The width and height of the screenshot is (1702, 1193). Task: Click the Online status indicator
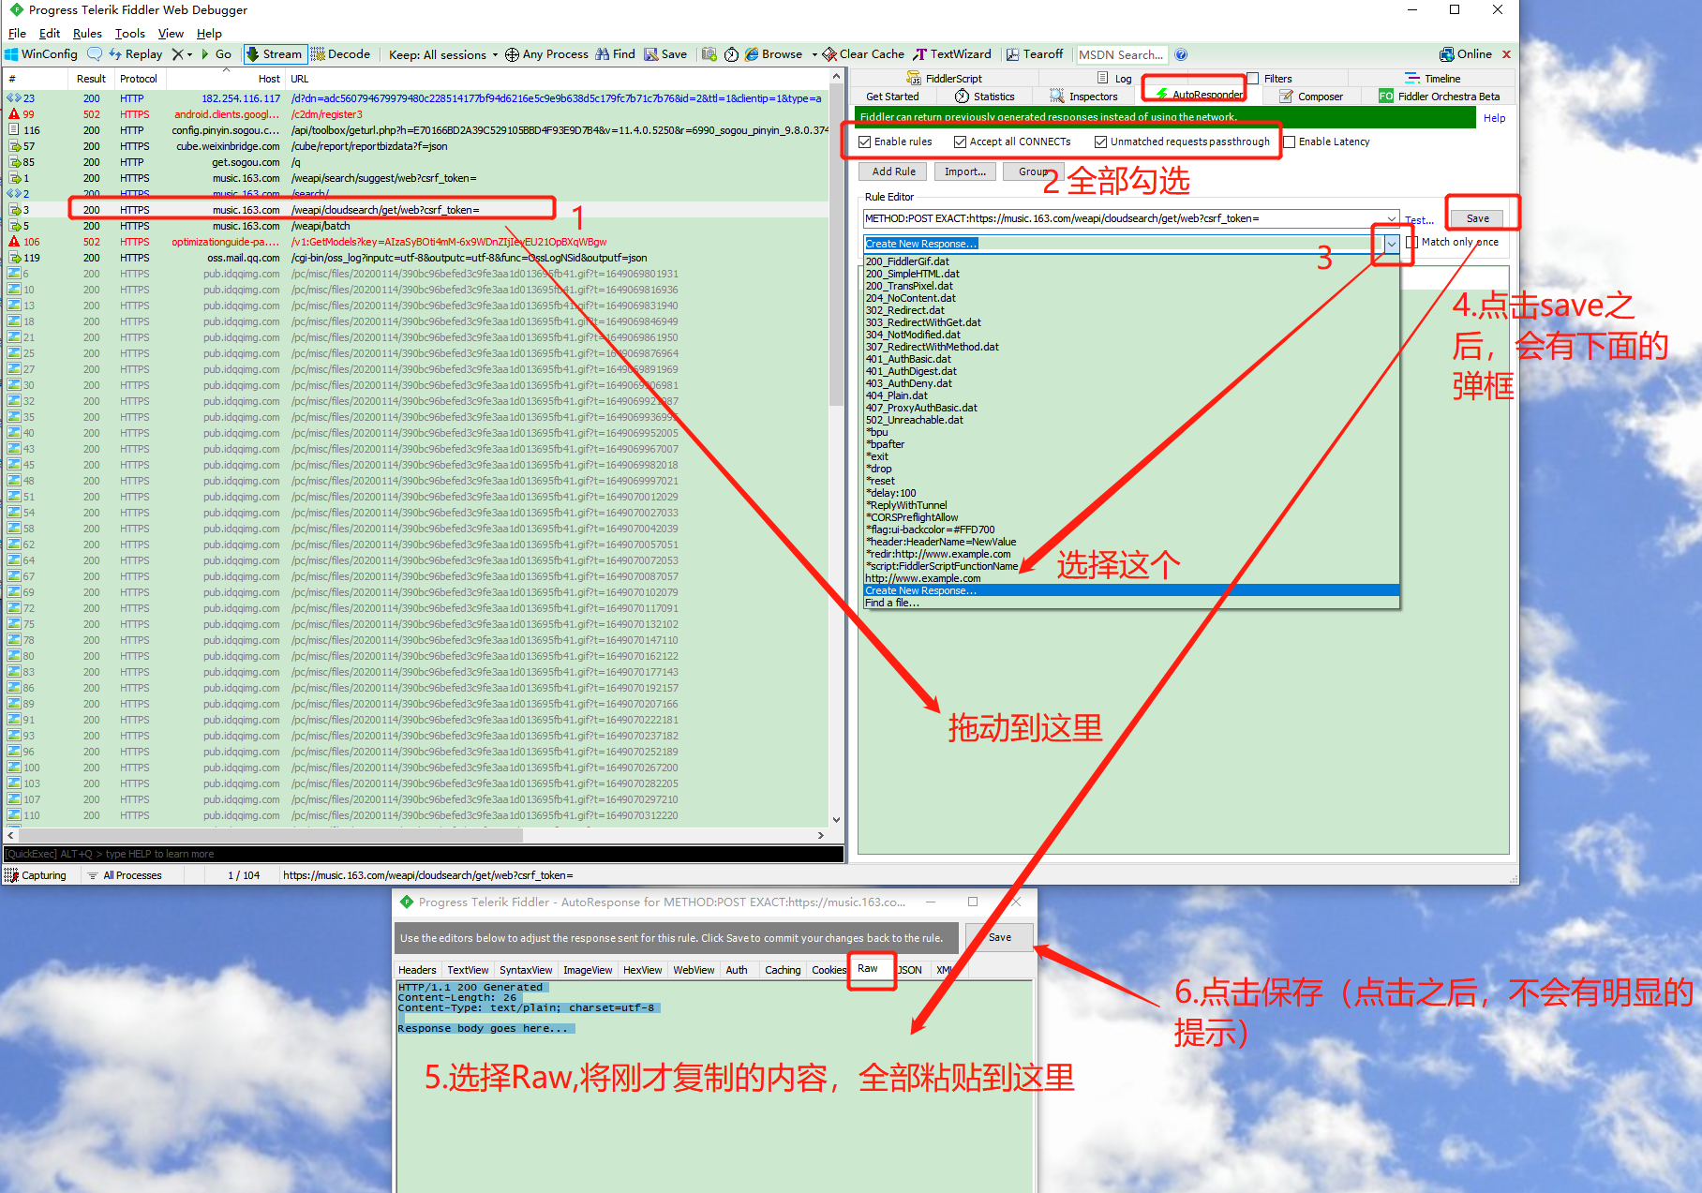[x=1466, y=54]
